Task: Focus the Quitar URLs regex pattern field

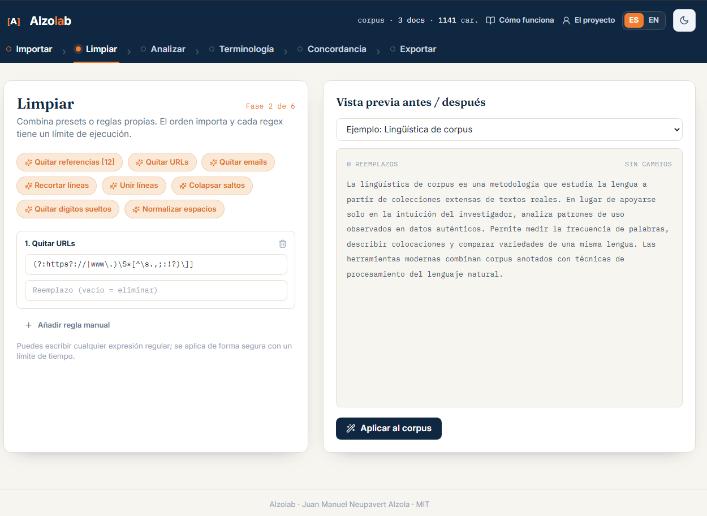Action: [x=156, y=264]
